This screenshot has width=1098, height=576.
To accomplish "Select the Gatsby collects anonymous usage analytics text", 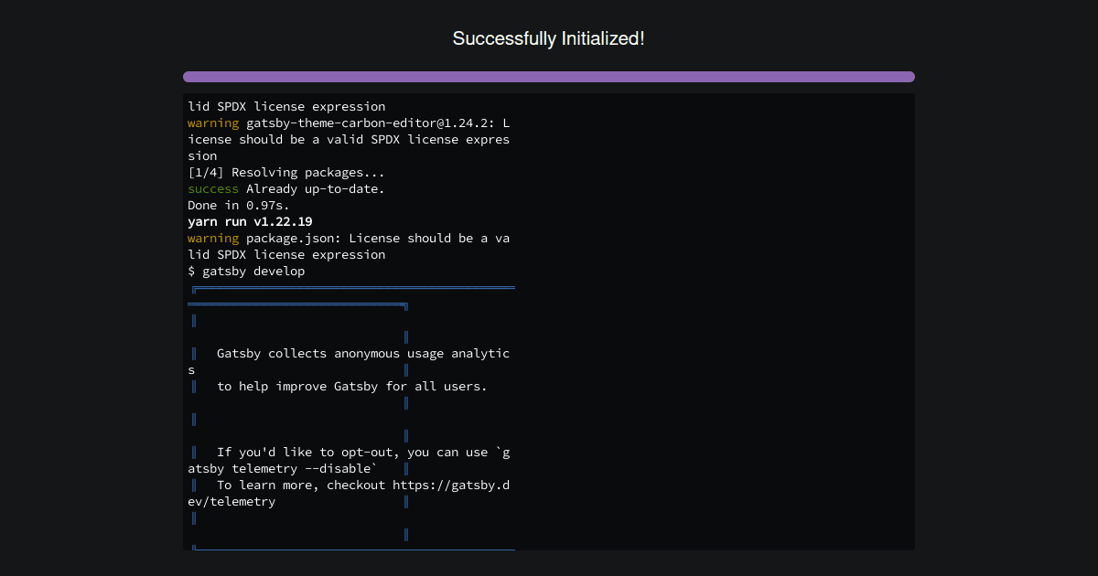I will [361, 353].
